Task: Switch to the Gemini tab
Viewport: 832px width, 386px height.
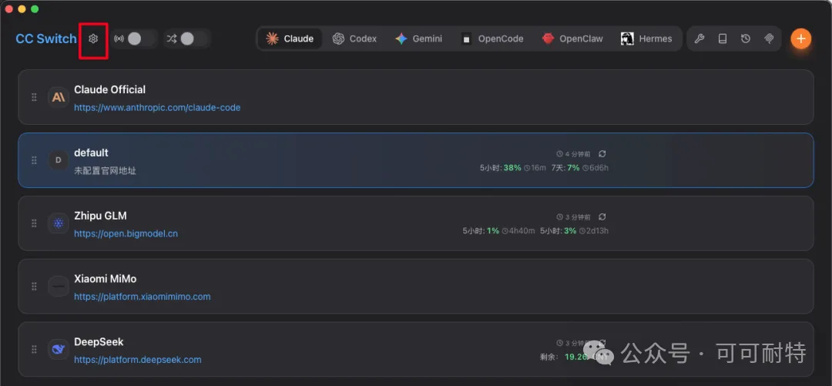Action: (x=418, y=39)
